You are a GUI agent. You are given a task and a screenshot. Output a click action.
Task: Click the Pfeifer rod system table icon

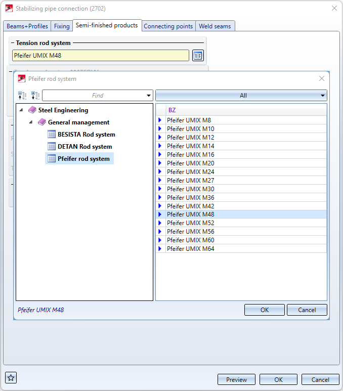[x=52, y=159]
